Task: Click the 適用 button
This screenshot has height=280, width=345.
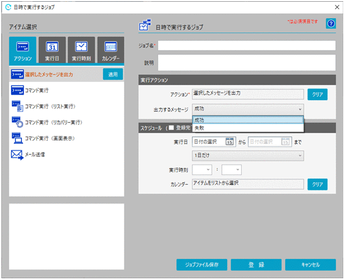Action: [113, 74]
